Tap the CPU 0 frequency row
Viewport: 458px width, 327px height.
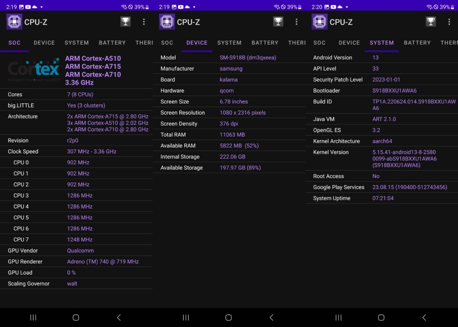76,163
